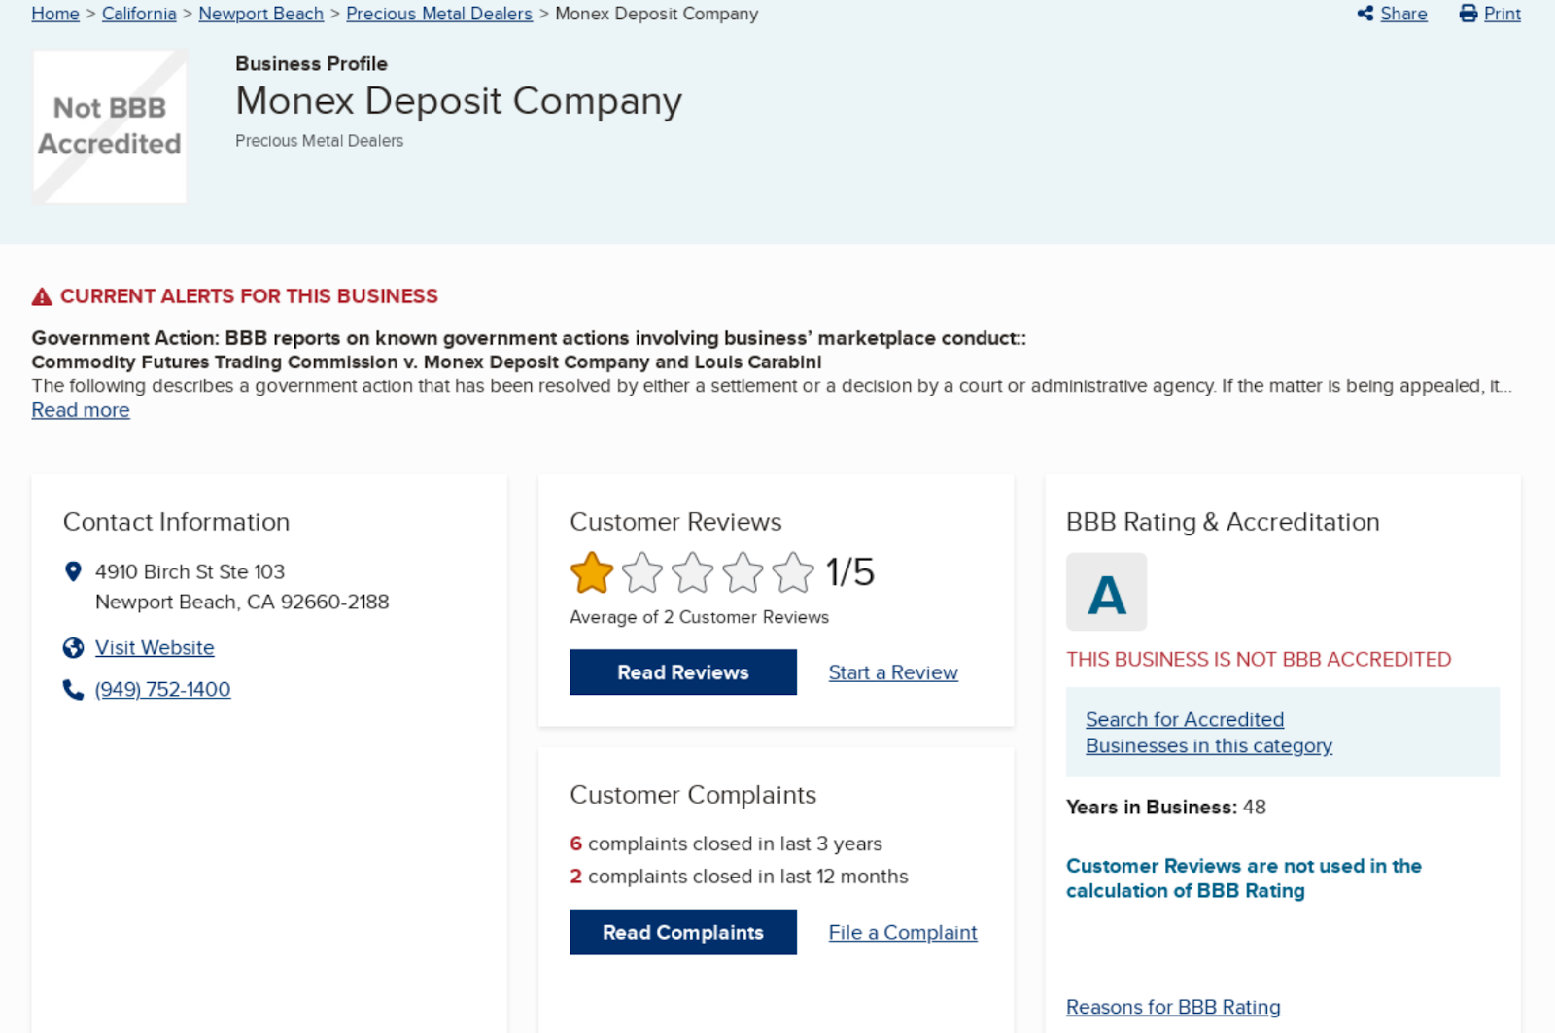Open the Start a Review link
Viewport: 1555px width, 1033px height.
[893, 672]
